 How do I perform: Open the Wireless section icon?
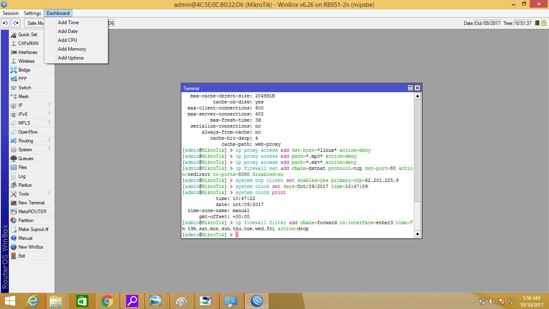(x=14, y=61)
